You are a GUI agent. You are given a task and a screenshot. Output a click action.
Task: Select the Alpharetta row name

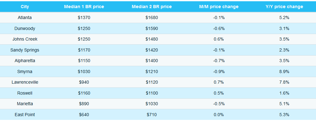(24, 61)
